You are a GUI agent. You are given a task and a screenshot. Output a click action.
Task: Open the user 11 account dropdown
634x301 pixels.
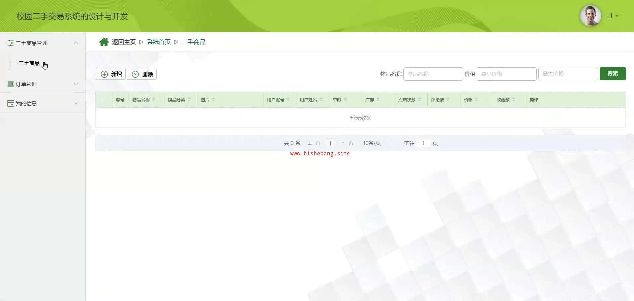pyautogui.click(x=612, y=16)
